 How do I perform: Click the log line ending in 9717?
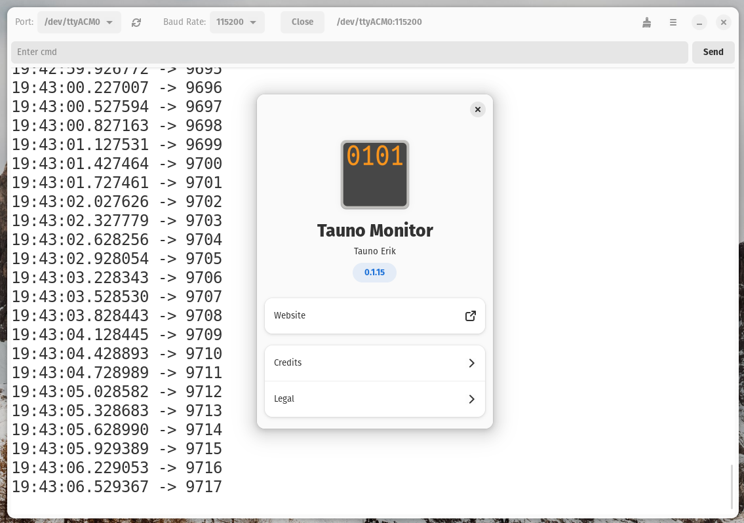pos(117,487)
